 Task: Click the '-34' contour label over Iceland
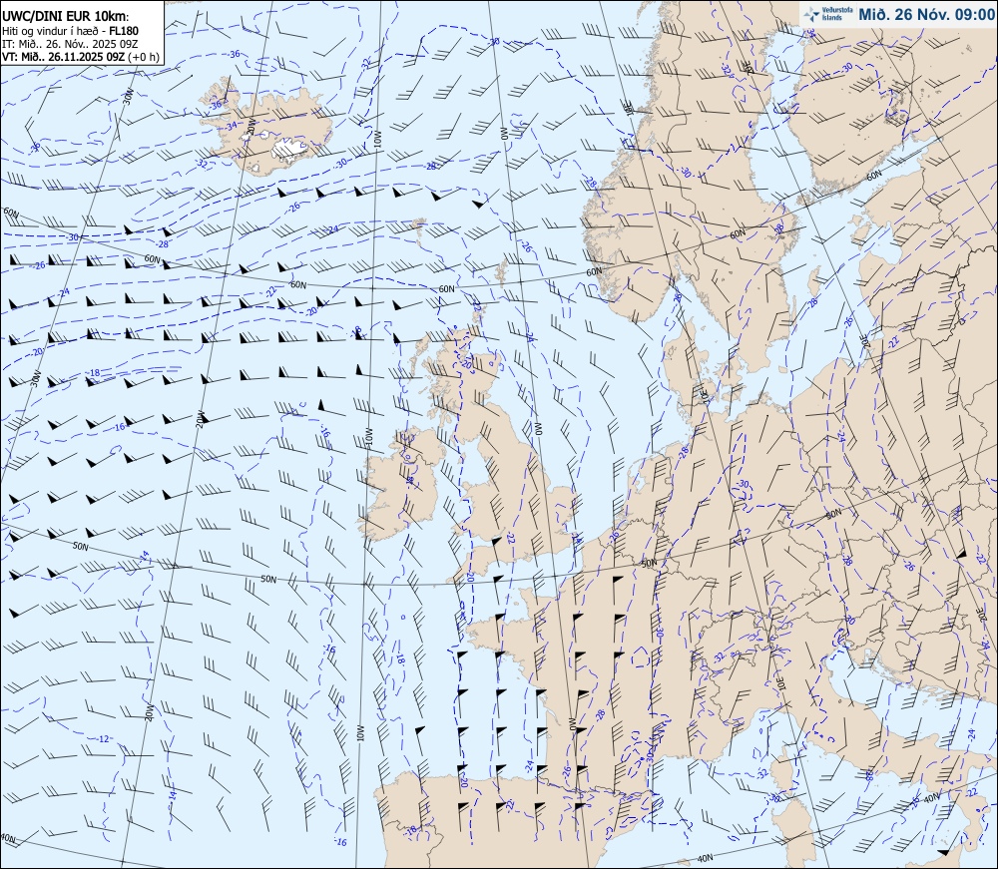pos(231,126)
